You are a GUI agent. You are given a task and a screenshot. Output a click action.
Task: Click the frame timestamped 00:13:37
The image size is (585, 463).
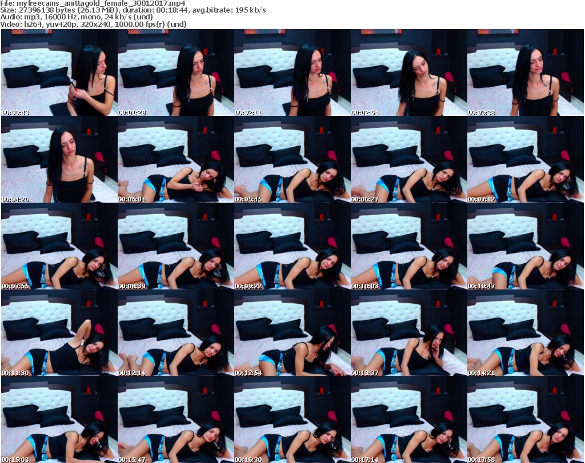click(408, 332)
